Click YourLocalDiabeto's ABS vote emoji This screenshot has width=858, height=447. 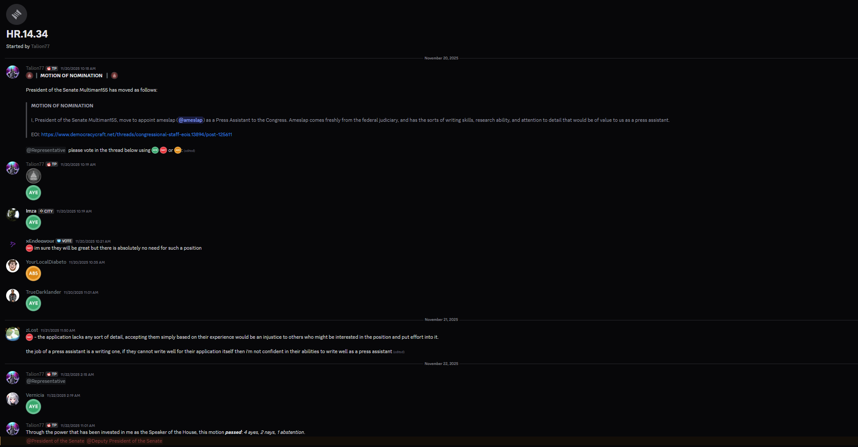(x=34, y=274)
